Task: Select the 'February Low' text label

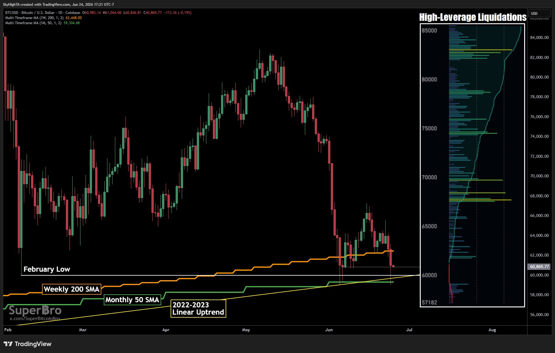Action: 47,269
